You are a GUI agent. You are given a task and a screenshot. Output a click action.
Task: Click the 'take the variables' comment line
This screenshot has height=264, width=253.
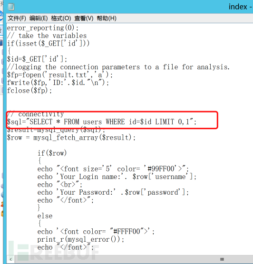[47, 36]
